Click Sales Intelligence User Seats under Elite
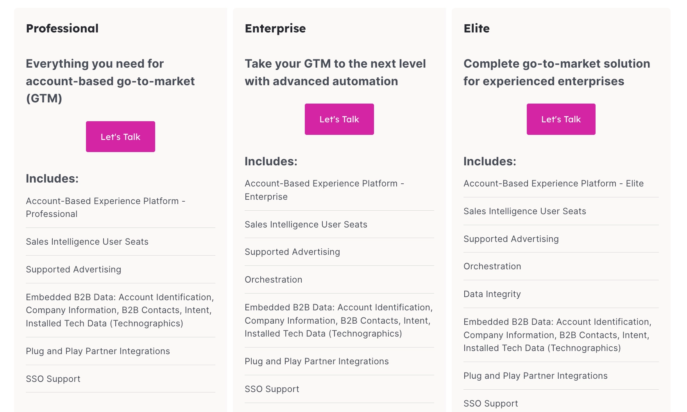687x412 pixels. [525, 211]
